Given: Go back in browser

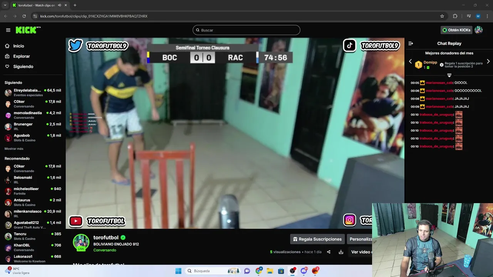Looking at the screenshot, I should (x=5, y=16).
